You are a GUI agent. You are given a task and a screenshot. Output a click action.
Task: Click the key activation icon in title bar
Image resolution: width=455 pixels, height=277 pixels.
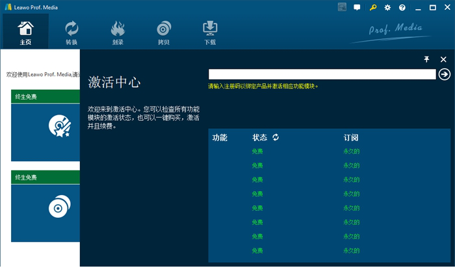pos(373,7)
